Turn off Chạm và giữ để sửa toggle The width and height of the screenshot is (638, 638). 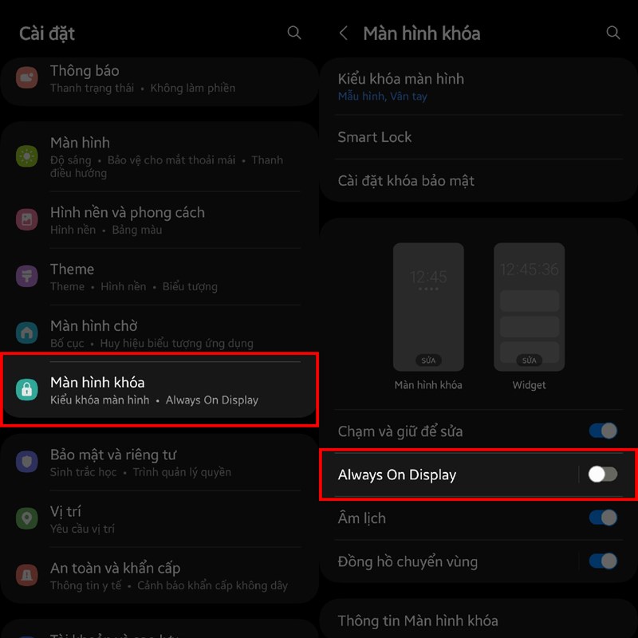[x=603, y=431]
